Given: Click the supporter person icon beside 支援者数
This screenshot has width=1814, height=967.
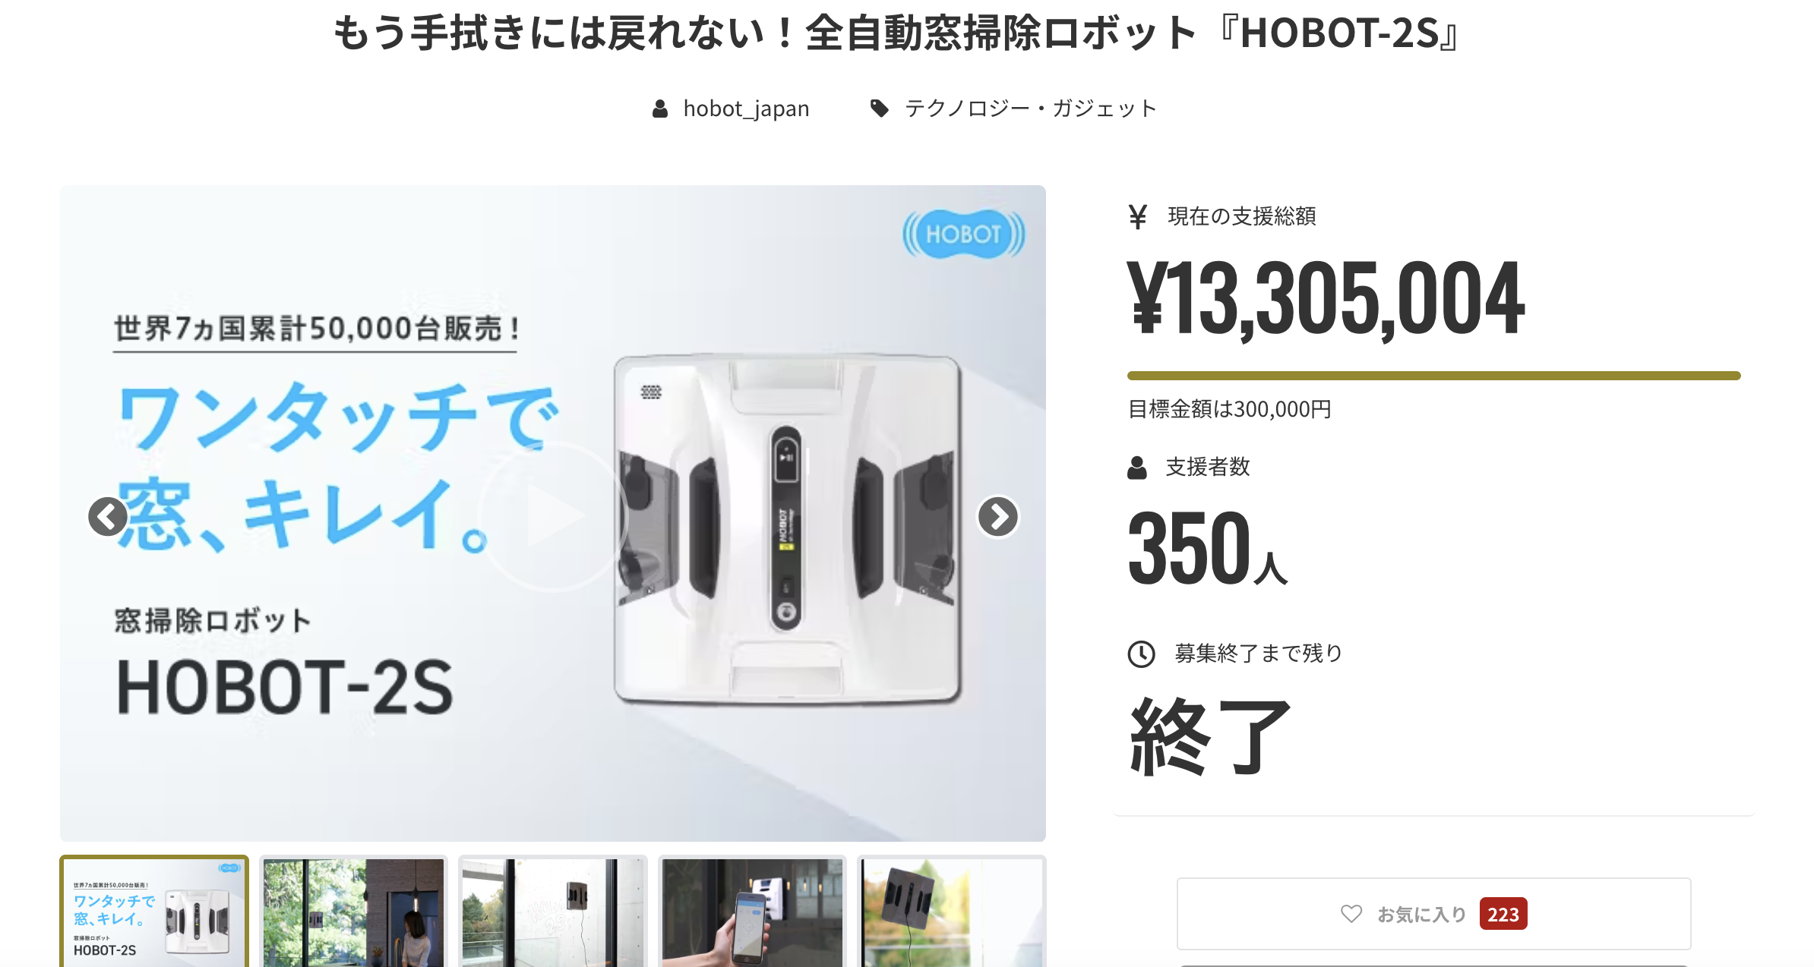Looking at the screenshot, I should pyautogui.click(x=1137, y=468).
